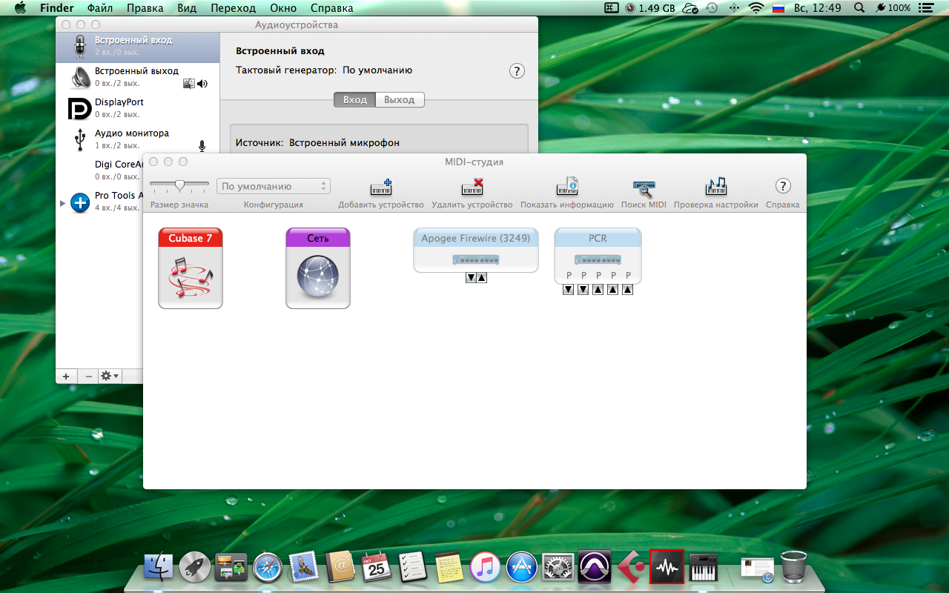This screenshot has width=949, height=593.
Task: Select the PCR MIDI device
Action: 598,256
